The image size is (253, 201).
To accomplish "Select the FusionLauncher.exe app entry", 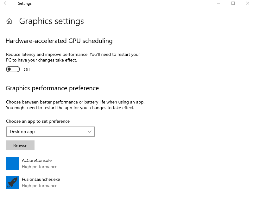I will tap(41, 179).
